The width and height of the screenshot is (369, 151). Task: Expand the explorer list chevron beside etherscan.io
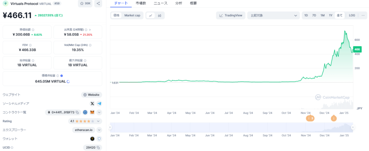[x=99, y=130]
